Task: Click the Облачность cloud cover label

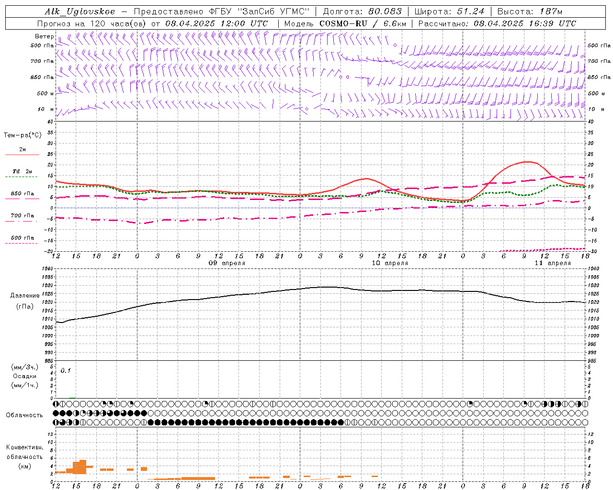Action: pyautogui.click(x=24, y=415)
